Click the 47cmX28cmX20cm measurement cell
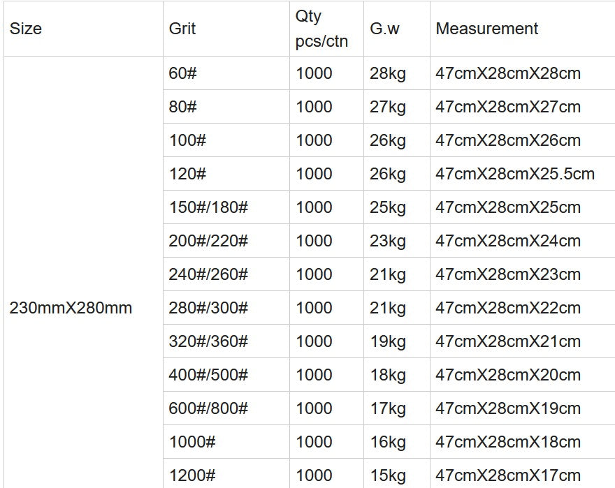The image size is (615, 488). pos(508,375)
